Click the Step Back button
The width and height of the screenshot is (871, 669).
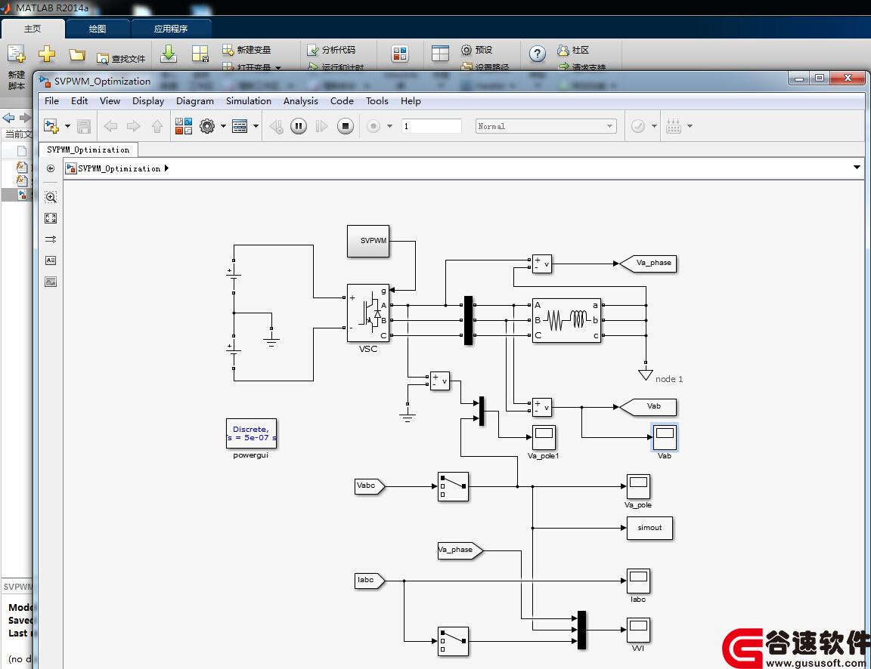[276, 127]
